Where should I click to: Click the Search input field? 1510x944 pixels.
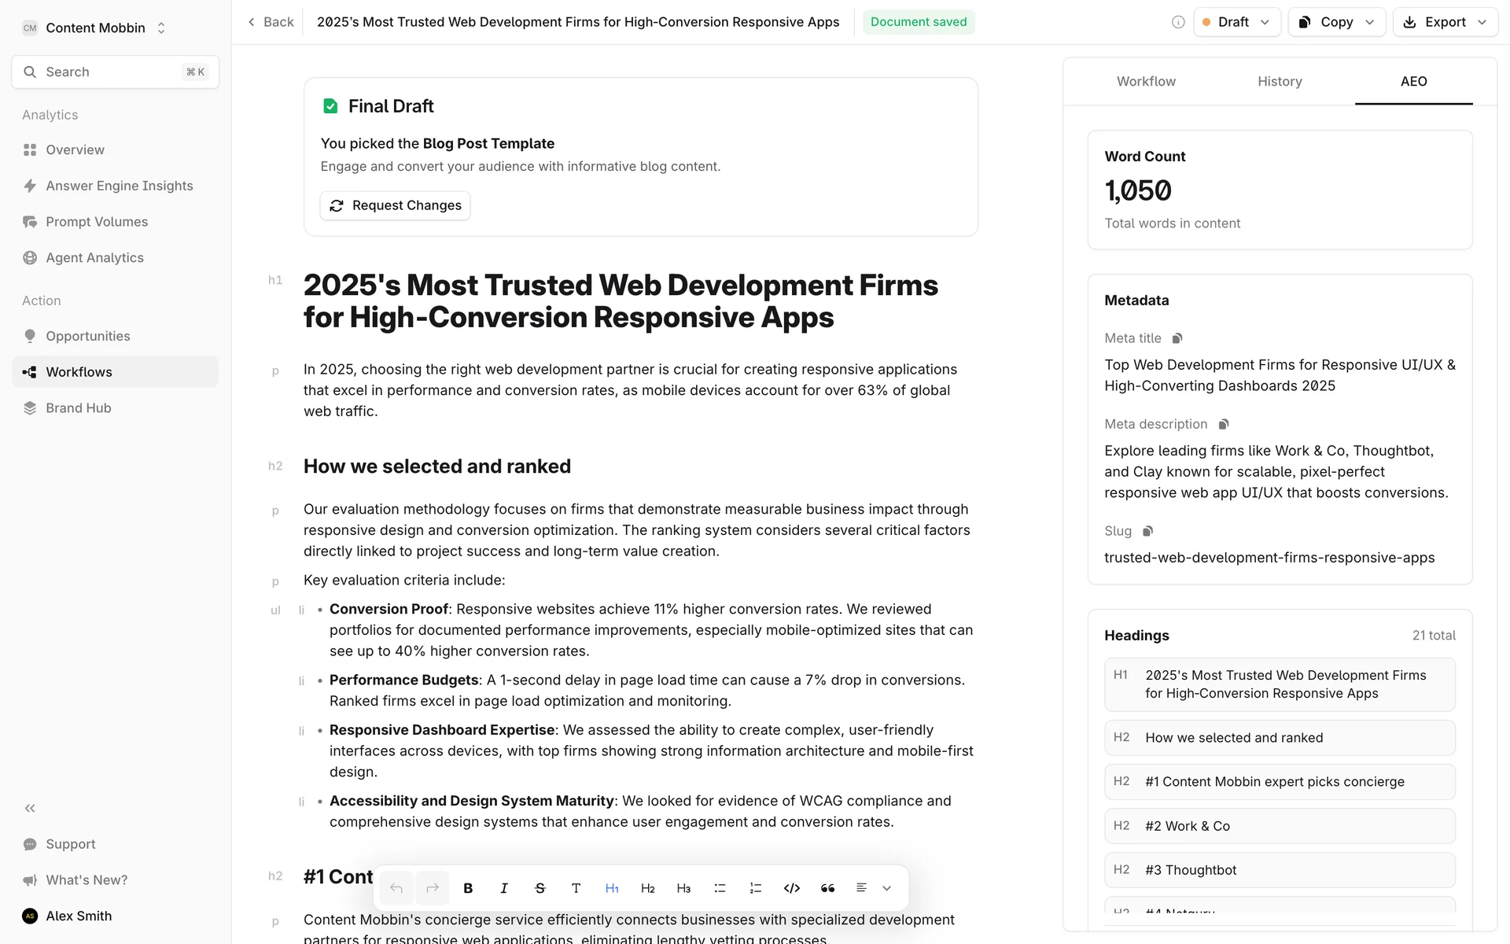(x=115, y=72)
